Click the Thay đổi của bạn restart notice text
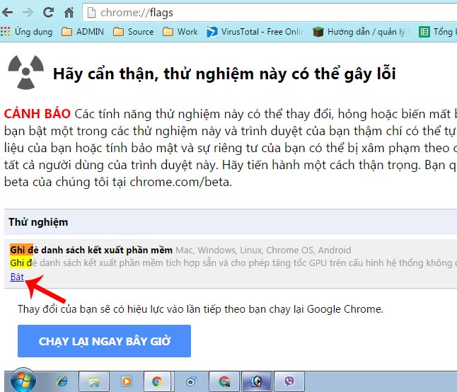Image resolution: width=457 pixels, height=392 pixels. pyautogui.click(x=200, y=309)
